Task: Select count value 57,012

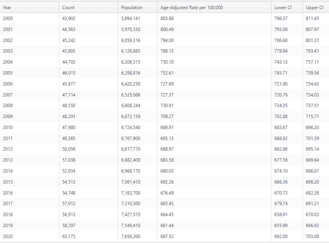Action: [69, 204]
